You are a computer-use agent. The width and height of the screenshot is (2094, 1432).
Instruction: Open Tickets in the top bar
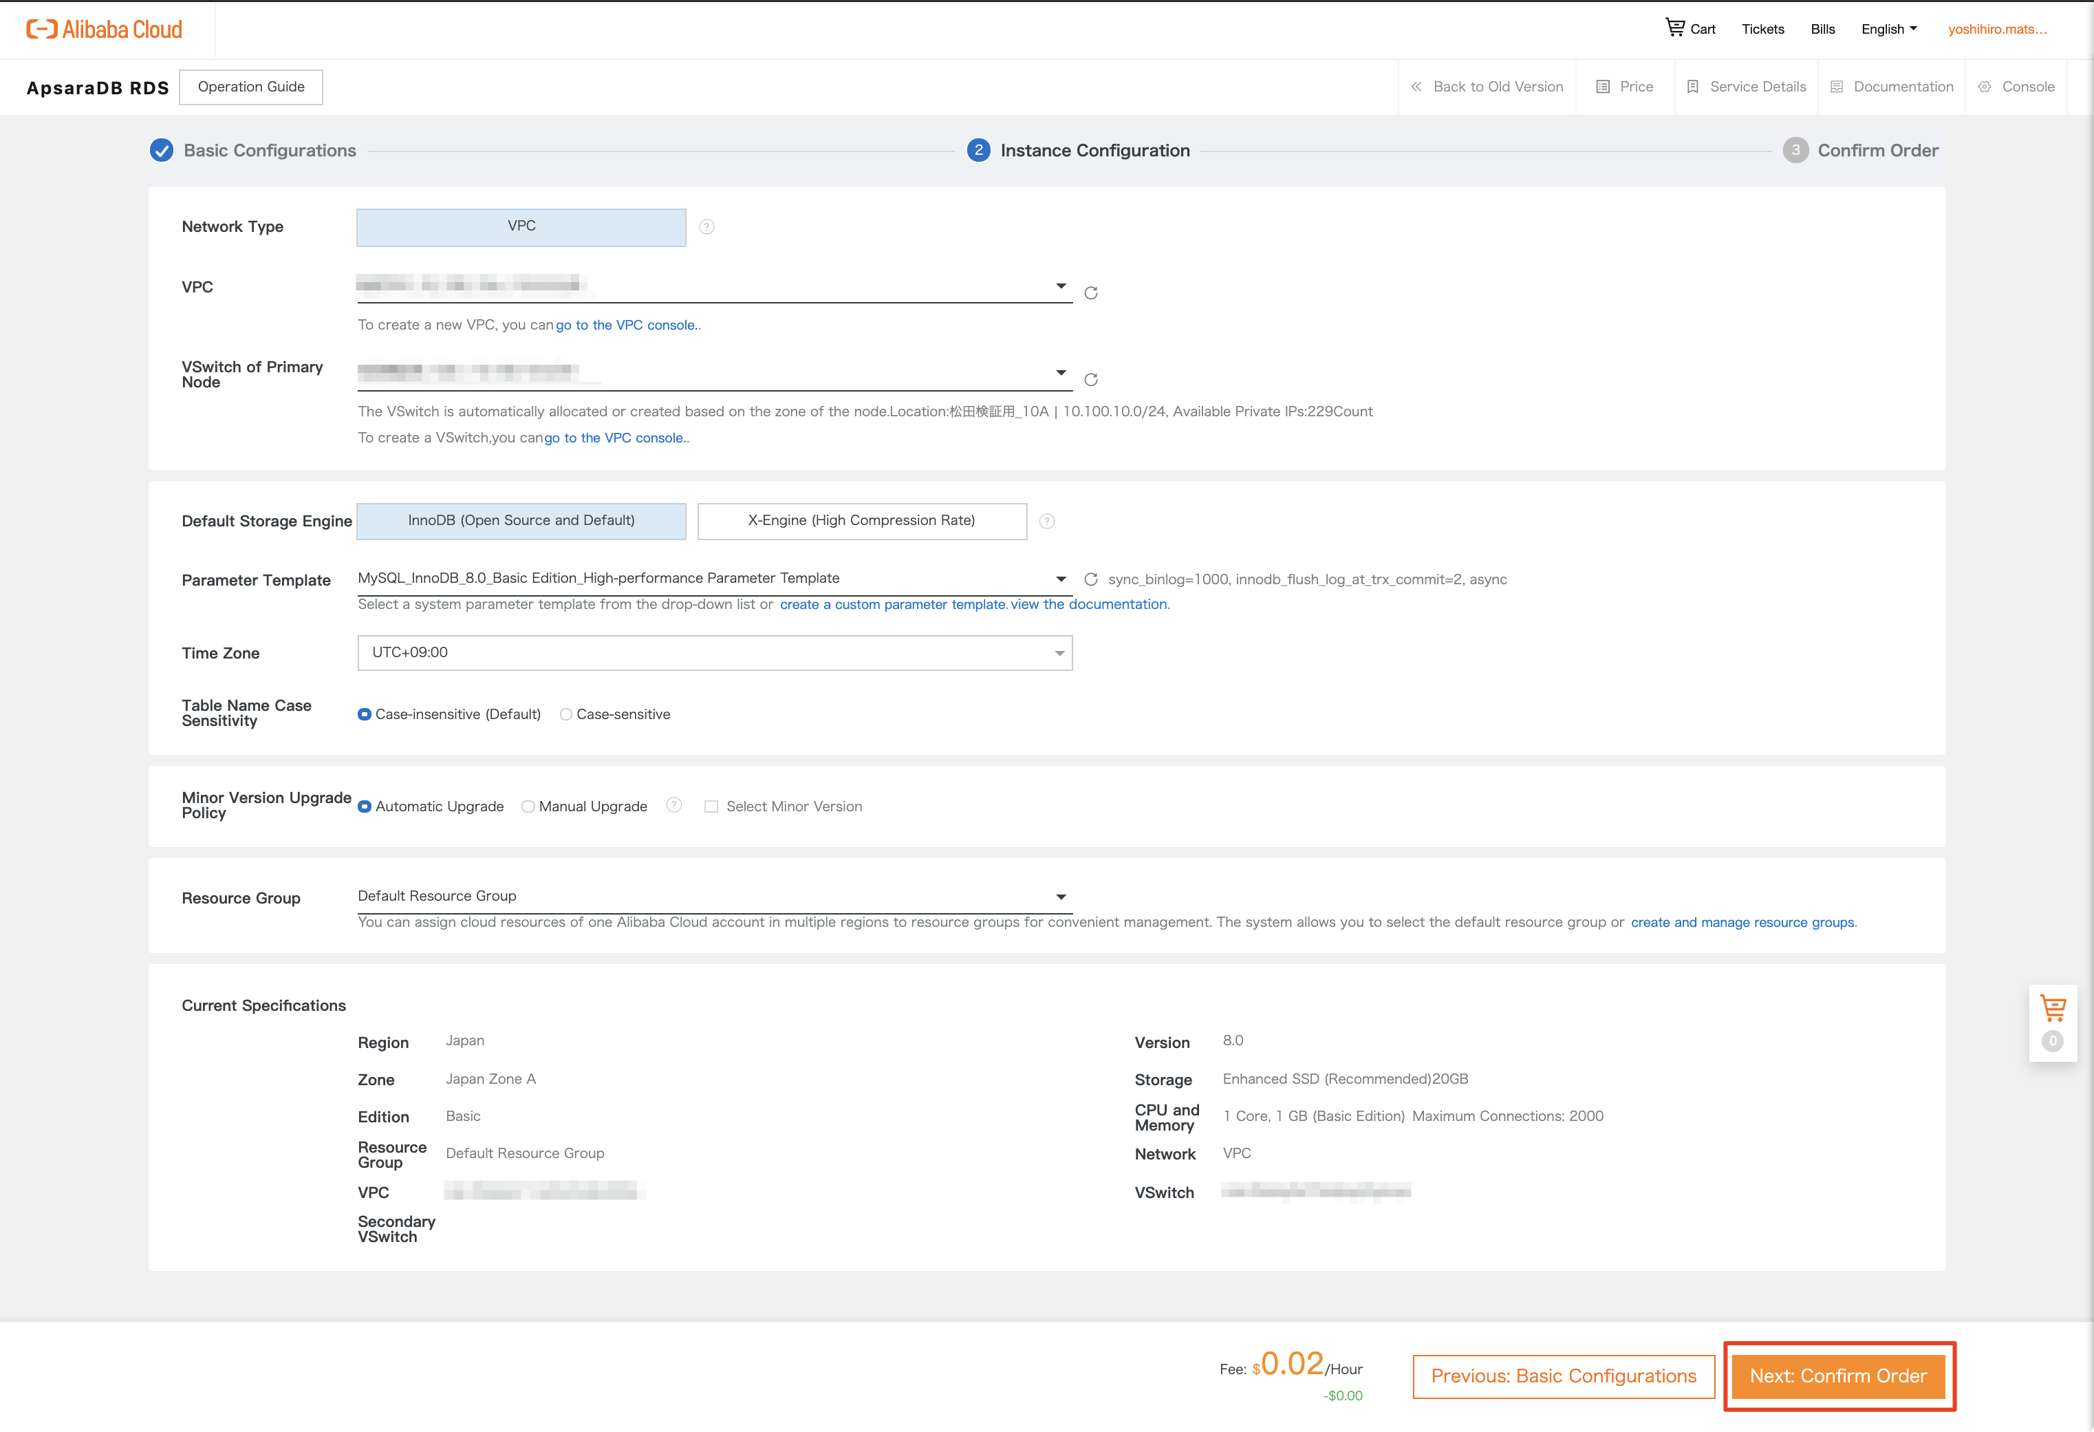click(1762, 29)
